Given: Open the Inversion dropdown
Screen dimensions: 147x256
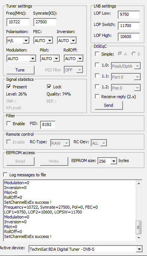Looking at the screenshot, I should coord(67,41).
